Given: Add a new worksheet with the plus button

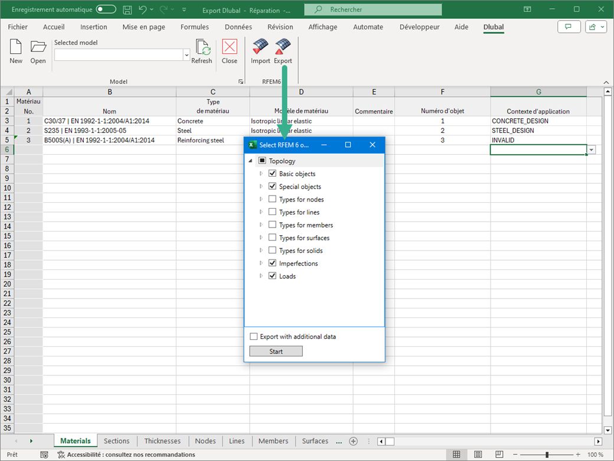Looking at the screenshot, I should pos(353,441).
